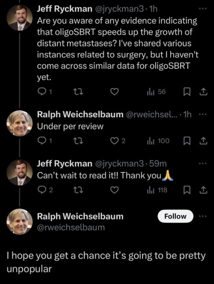Open the @rweichselbaum handle link
The height and width of the screenshot is (284, 214).
(x=71, y=228)
